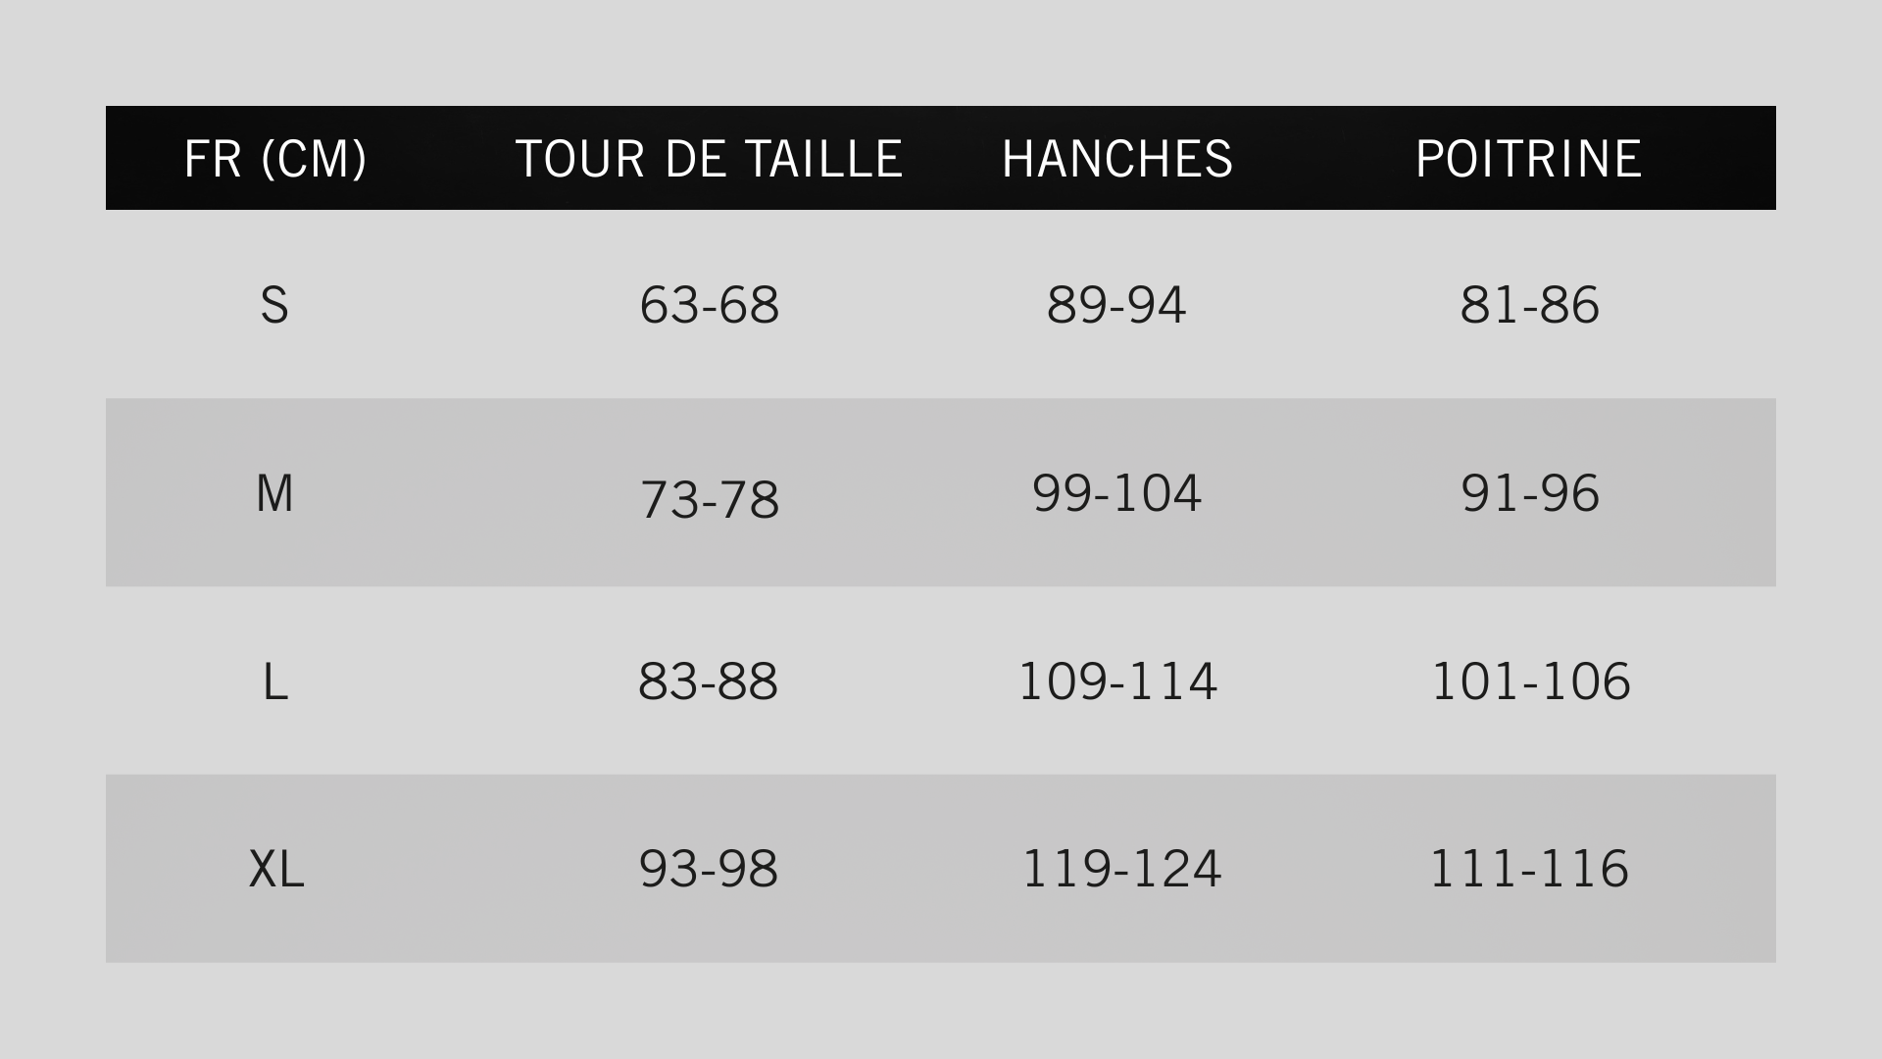The height and width of the screenshot is (1059, 1882).
Task: Select the POITRINE column header
Action: [1529, 159]
